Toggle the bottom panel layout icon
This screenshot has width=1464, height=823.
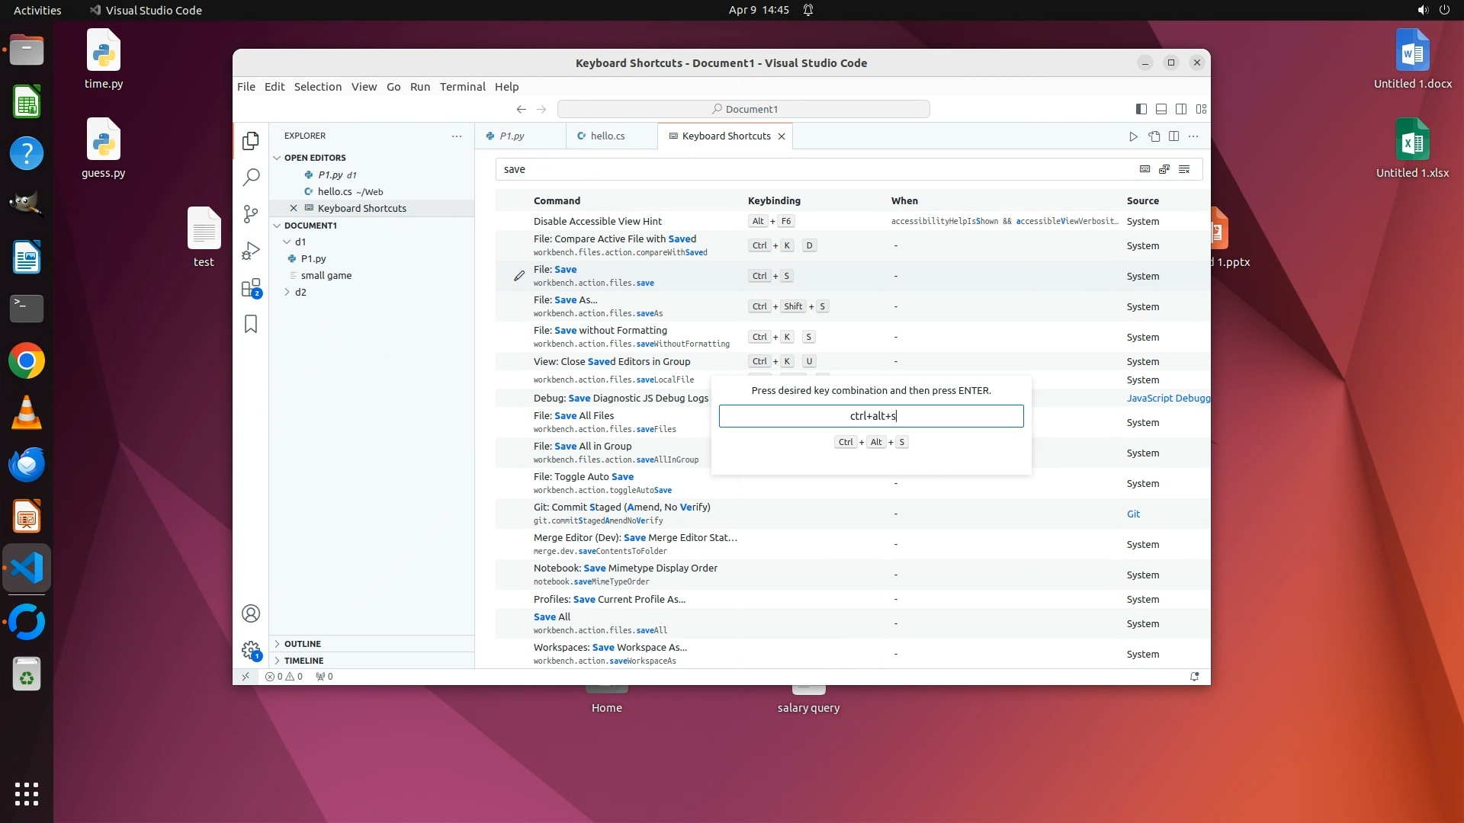click(x=1161, y=109)
